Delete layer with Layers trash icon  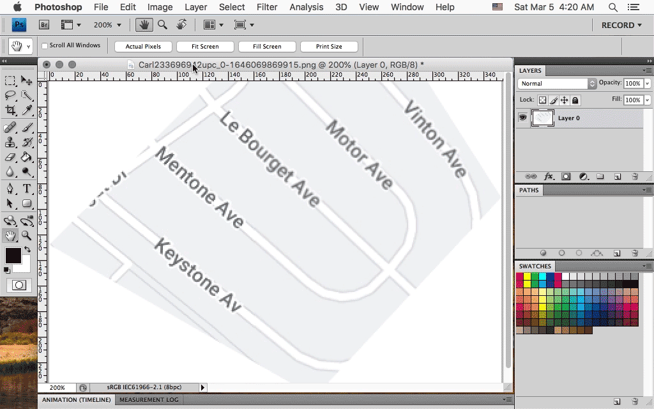pos(635,176)
